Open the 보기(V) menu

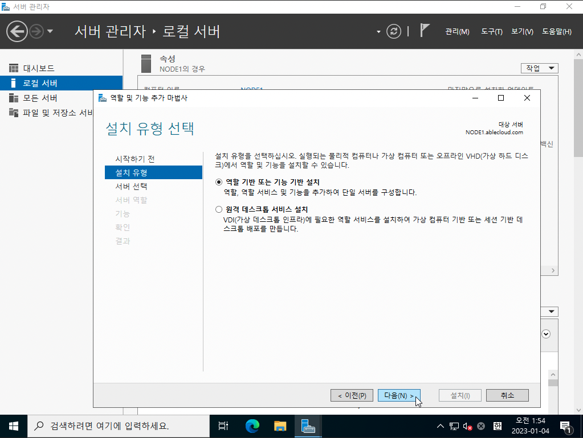pos(522,31)
